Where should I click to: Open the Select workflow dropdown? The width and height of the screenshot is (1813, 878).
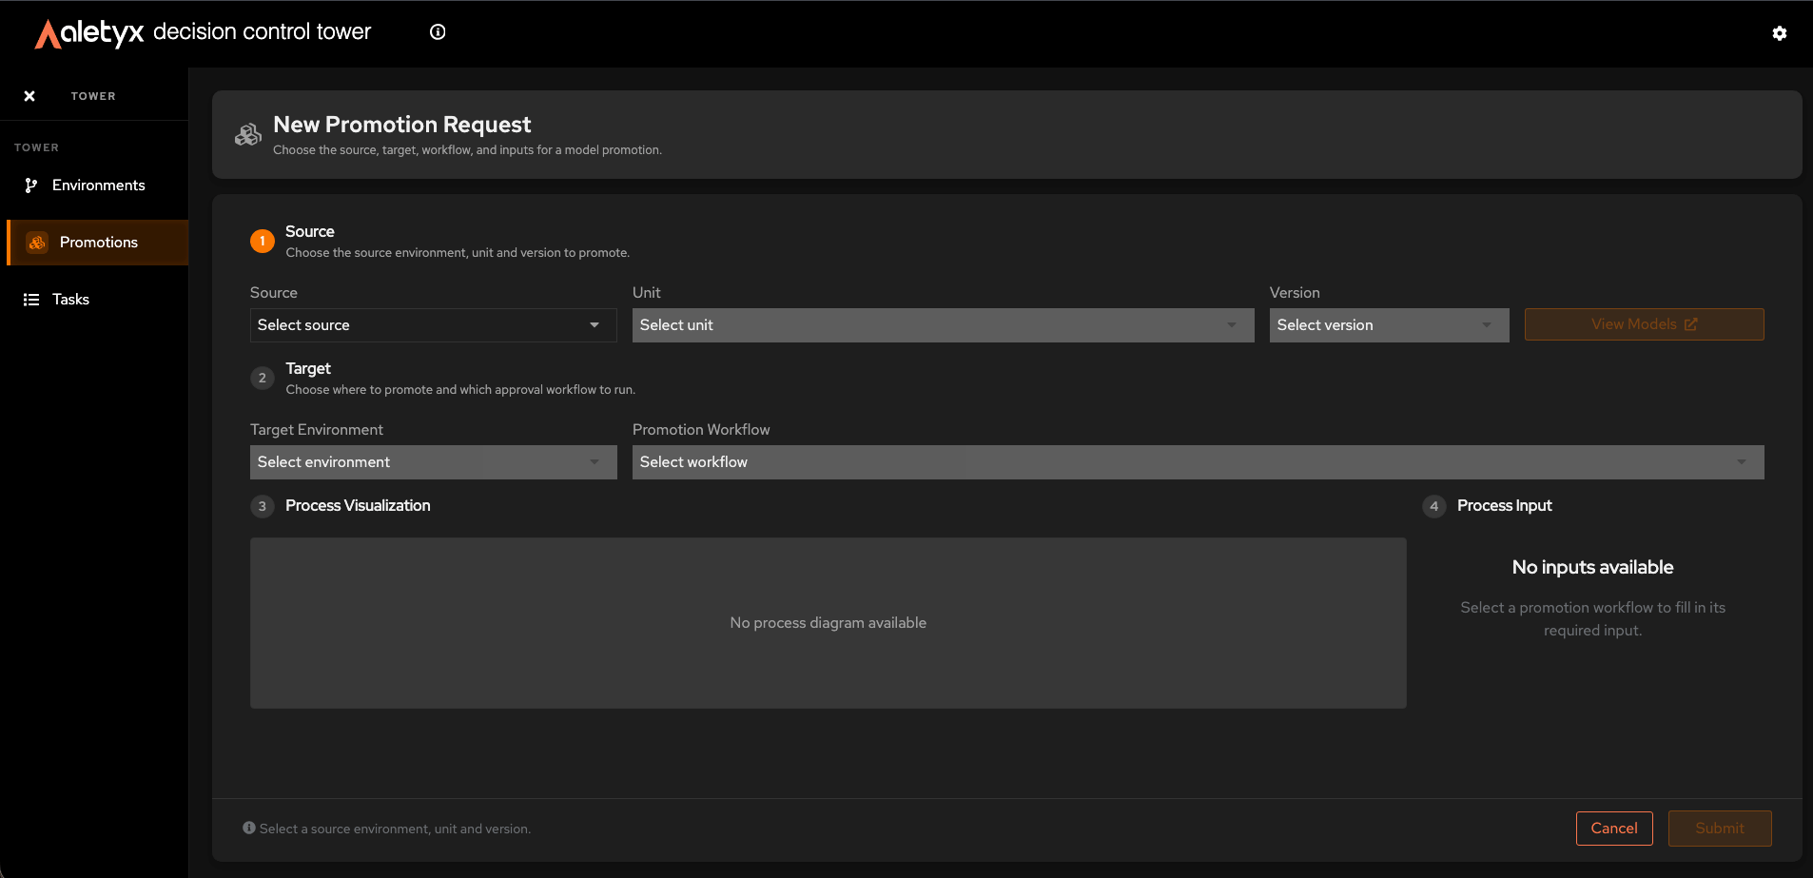pos(1199,462)
